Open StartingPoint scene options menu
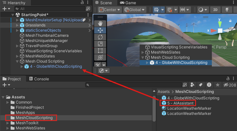 pos(88,15)
